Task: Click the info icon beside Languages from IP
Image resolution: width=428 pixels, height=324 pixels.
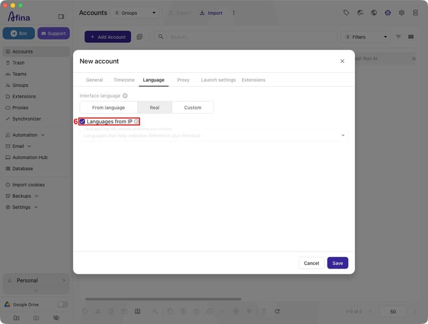Action: [136, 121]
